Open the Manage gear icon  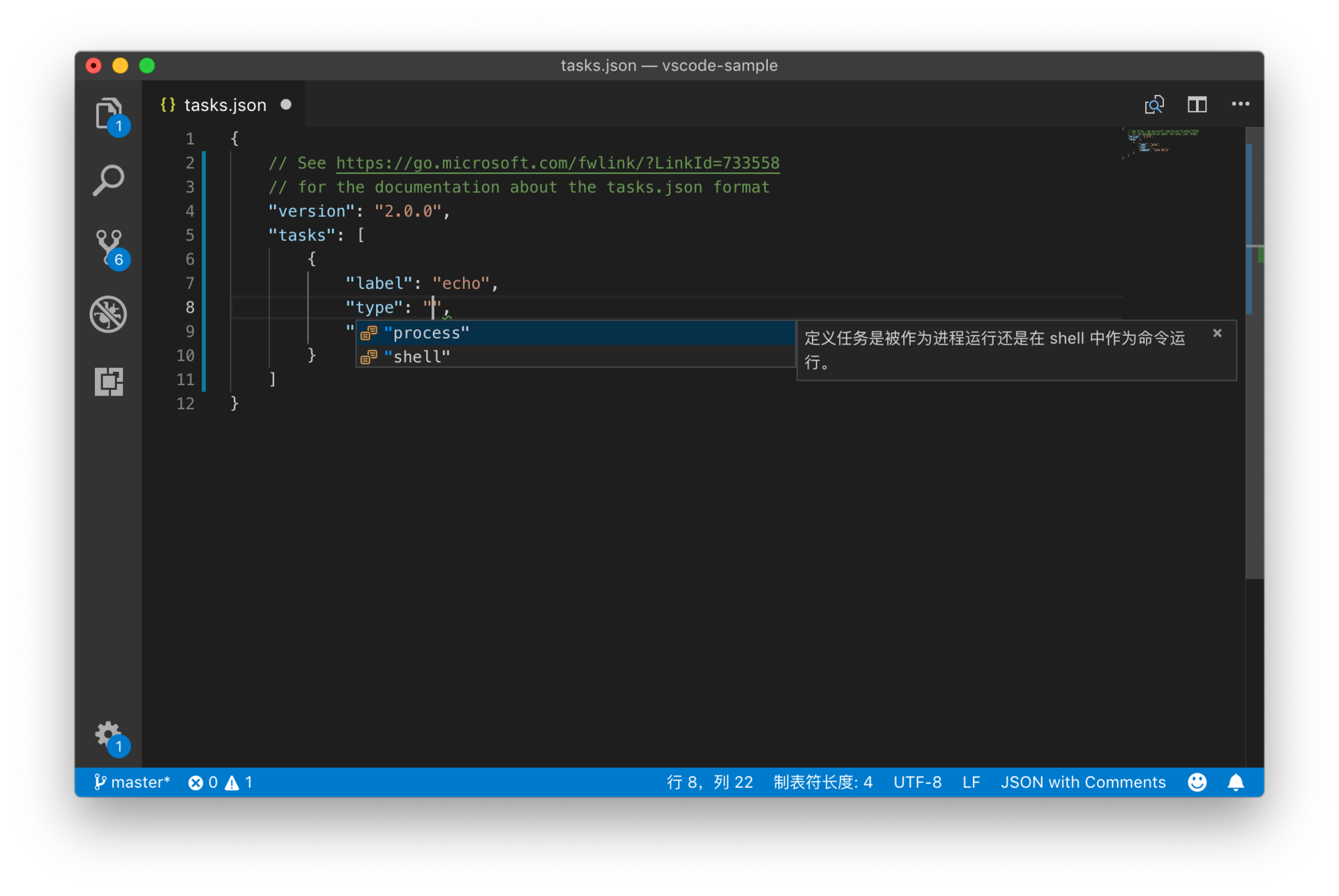click(x=108, y=735)
